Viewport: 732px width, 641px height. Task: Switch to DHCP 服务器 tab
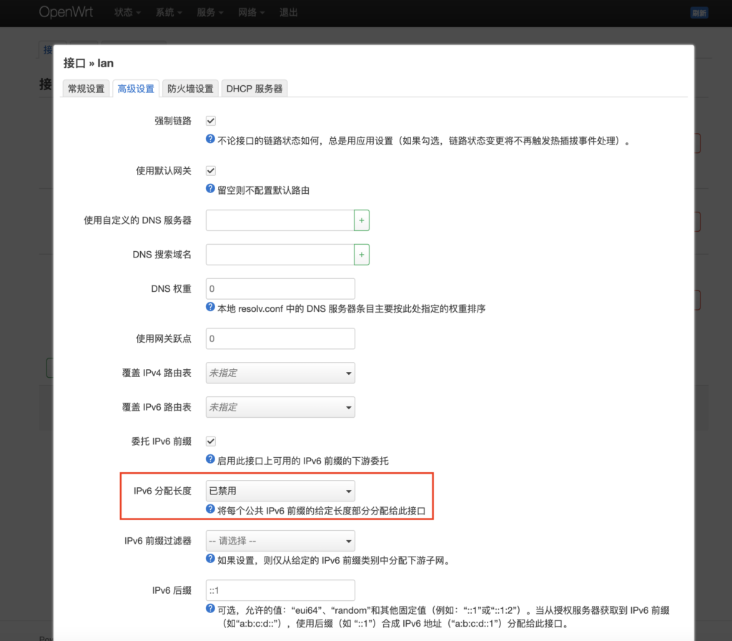(x=254, y=89)
